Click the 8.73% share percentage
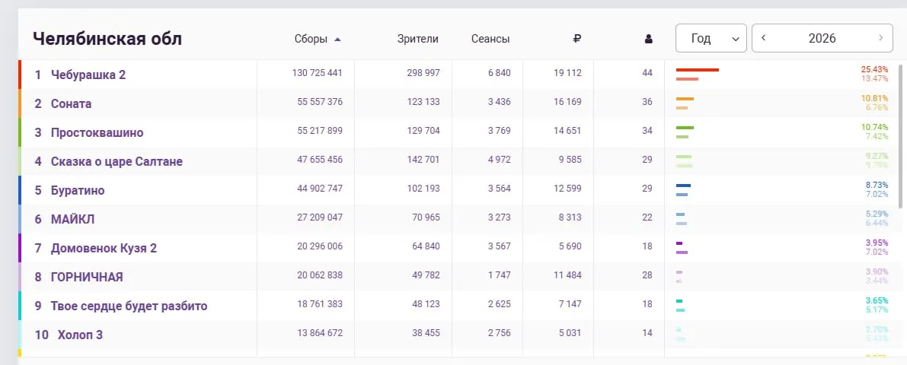 point(876,185)
